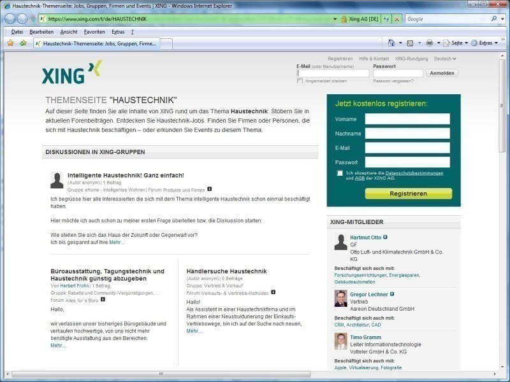Image resolution: width=510 pixels, height=382 pixels.
Task: Click the badge icon beside Hartmut Otto's name
Action: [385, 237]
